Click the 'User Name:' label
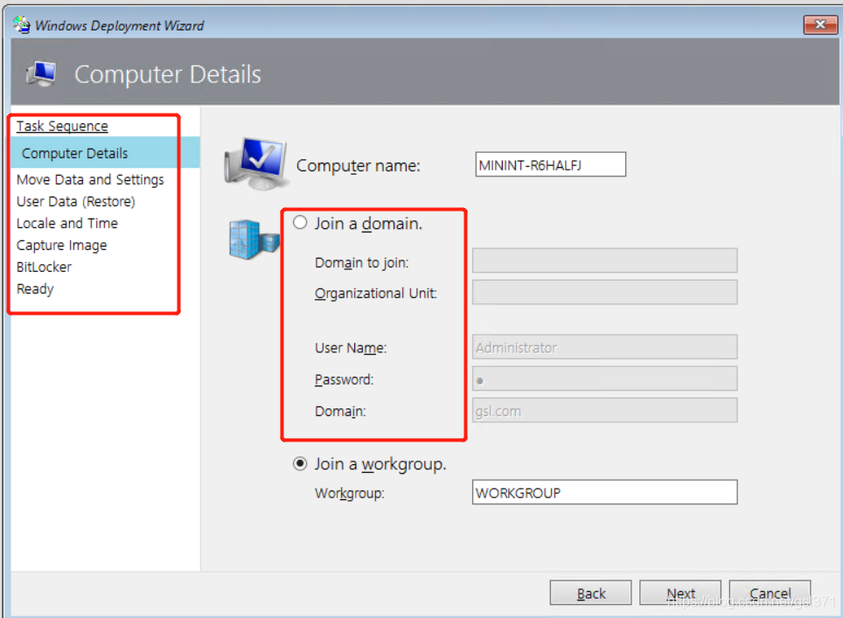843x618 pixels. click(x=351, y=348)
